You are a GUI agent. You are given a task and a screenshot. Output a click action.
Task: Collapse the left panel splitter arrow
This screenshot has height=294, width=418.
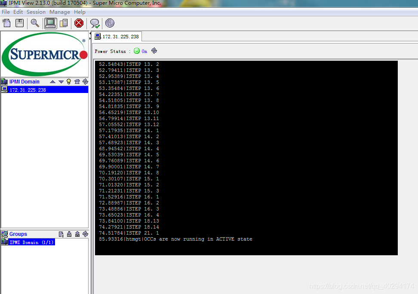click(90, 33)
